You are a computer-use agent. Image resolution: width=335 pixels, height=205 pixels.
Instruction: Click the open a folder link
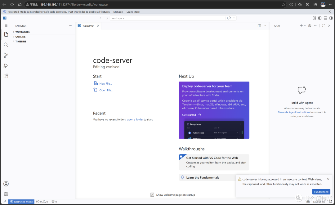135,120
